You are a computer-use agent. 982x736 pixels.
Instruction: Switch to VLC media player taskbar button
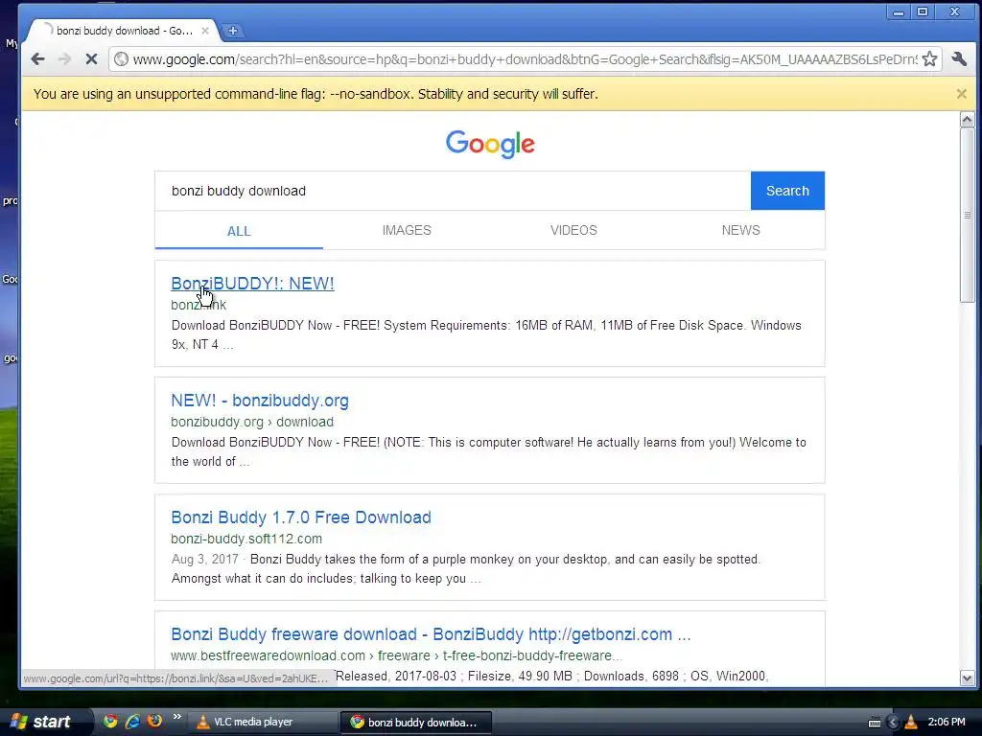[x=265, y=722]
